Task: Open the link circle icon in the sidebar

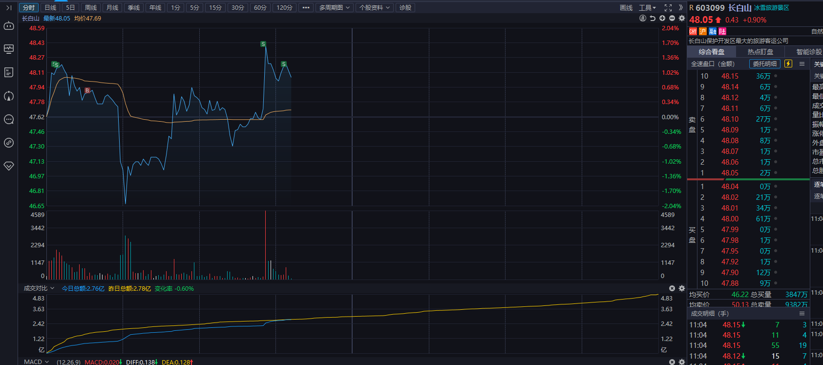Action: coord(9,143)
